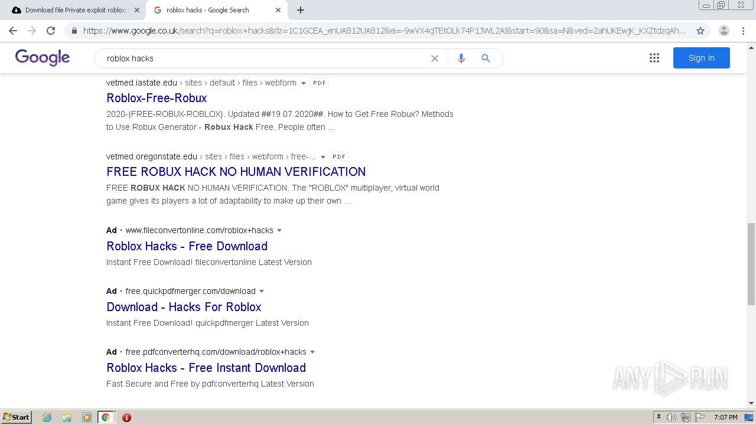This screenshot has height=425, width=756.
Task: Select the 'roblox hacks - Google Search' tab
Action: pos(216,10)
